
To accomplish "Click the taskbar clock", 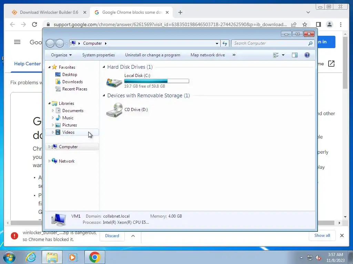I will click(335, 257).
